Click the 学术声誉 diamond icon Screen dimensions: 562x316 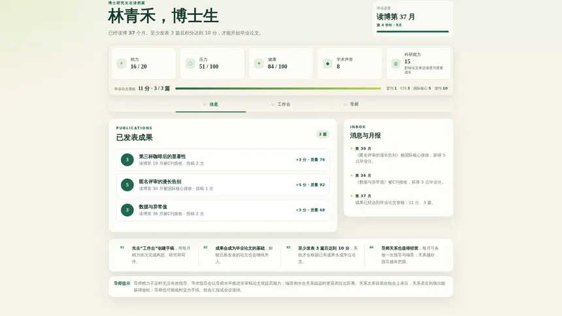coord(327,63)
